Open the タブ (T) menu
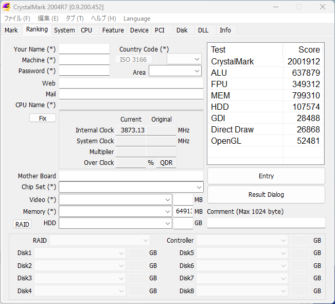This screenshot has height=304, width=335. tap(75, 19)
